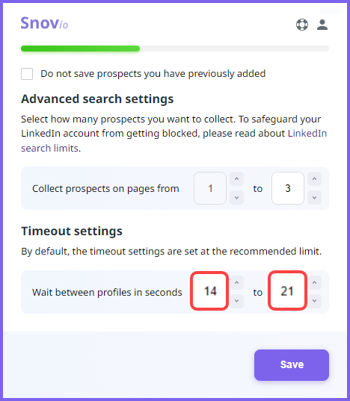This screenshot has width=350, height=401.
Task: Lower the minimum wait seconds with down arrow
Action: (236, 301)
